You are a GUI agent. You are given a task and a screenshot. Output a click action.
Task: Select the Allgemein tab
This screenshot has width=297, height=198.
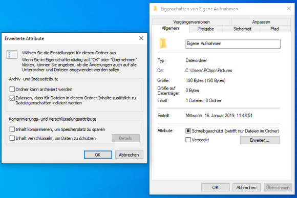tap(171, 28)
